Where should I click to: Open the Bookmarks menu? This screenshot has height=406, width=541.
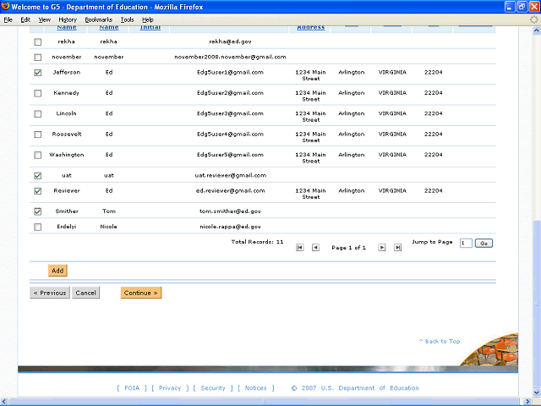pyautogui.click(x=98, y=19)
